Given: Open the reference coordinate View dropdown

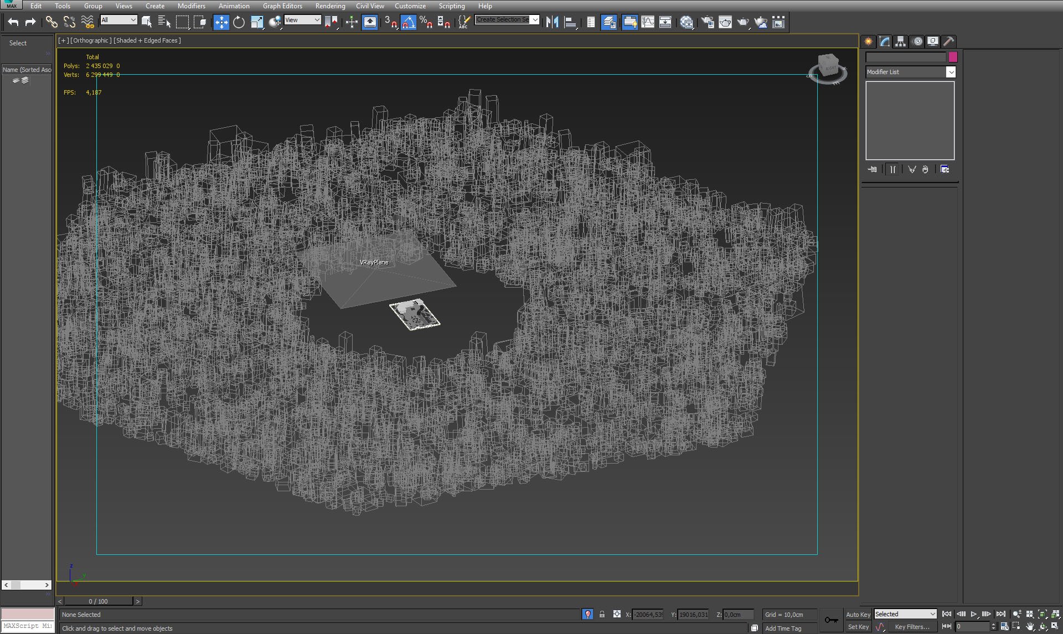Looking at the screenshot, I should (302, 20).
